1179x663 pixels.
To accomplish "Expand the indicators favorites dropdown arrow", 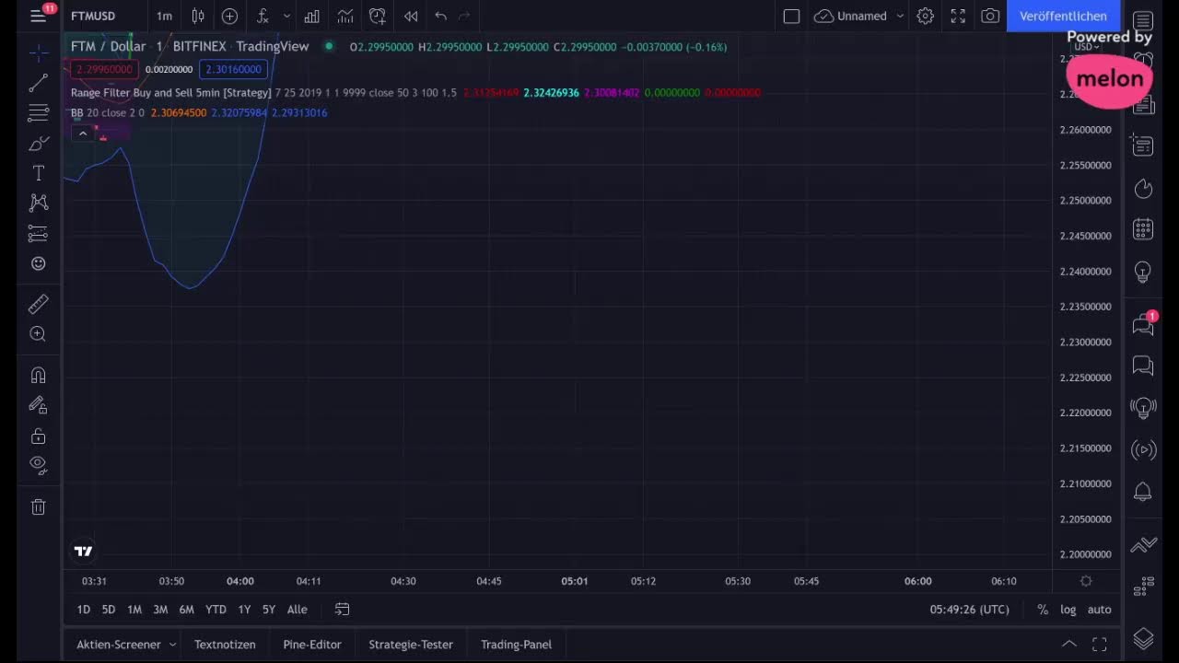I will pyautogui.click(x=286, y=16).
